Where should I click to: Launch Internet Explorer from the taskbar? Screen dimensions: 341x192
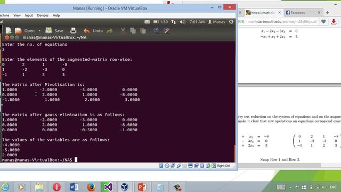pos(5,187)
